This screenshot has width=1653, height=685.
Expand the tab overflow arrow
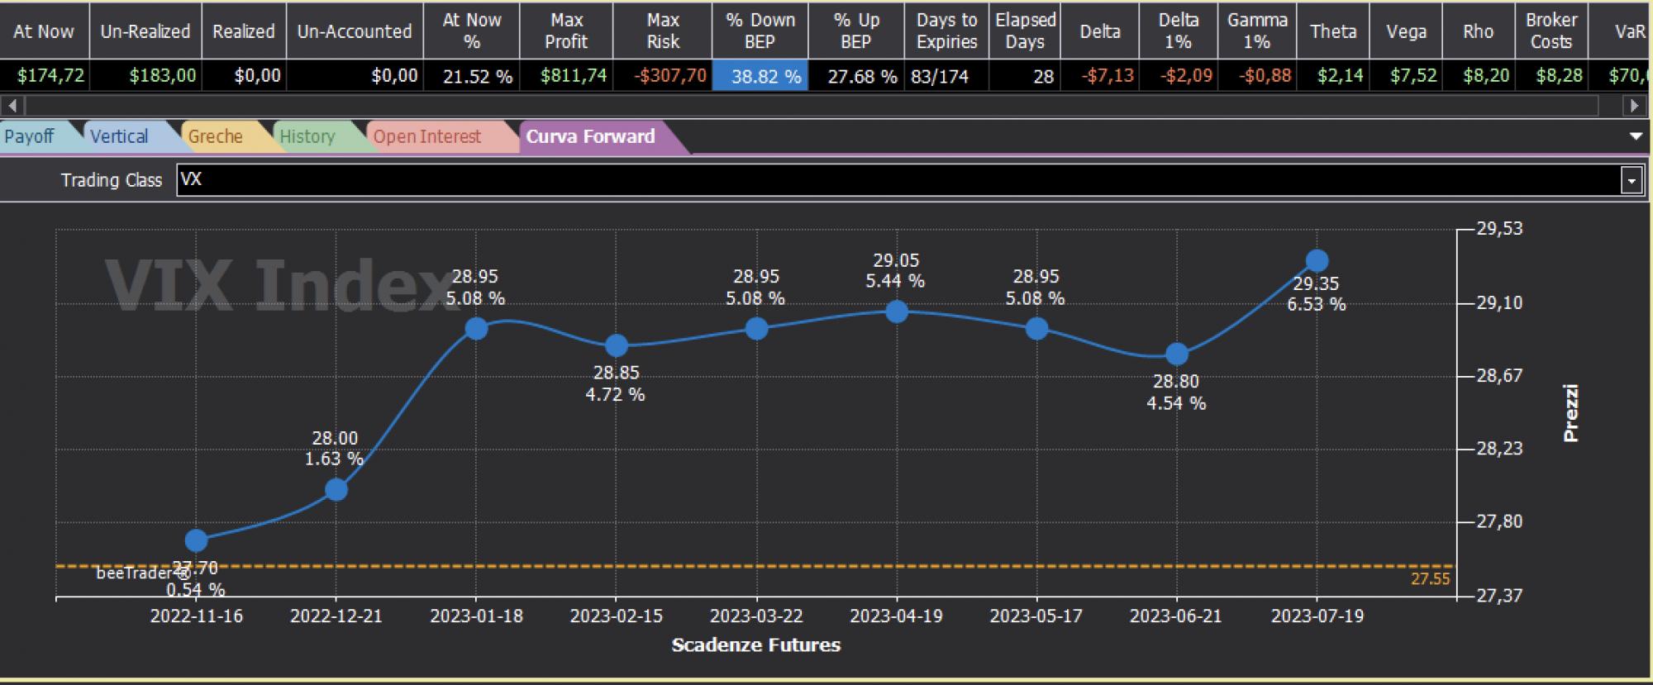pos(1636,136)
